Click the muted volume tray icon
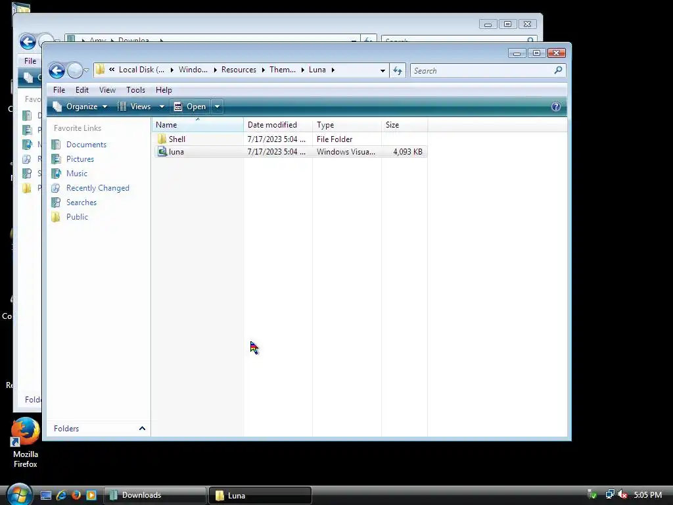 (622, 494)
